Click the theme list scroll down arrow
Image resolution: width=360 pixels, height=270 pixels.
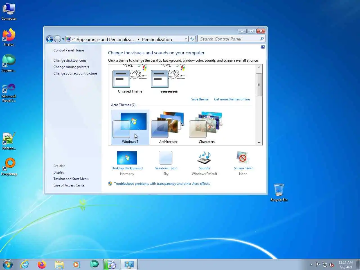pyautogui.click(x=259, y=143)
